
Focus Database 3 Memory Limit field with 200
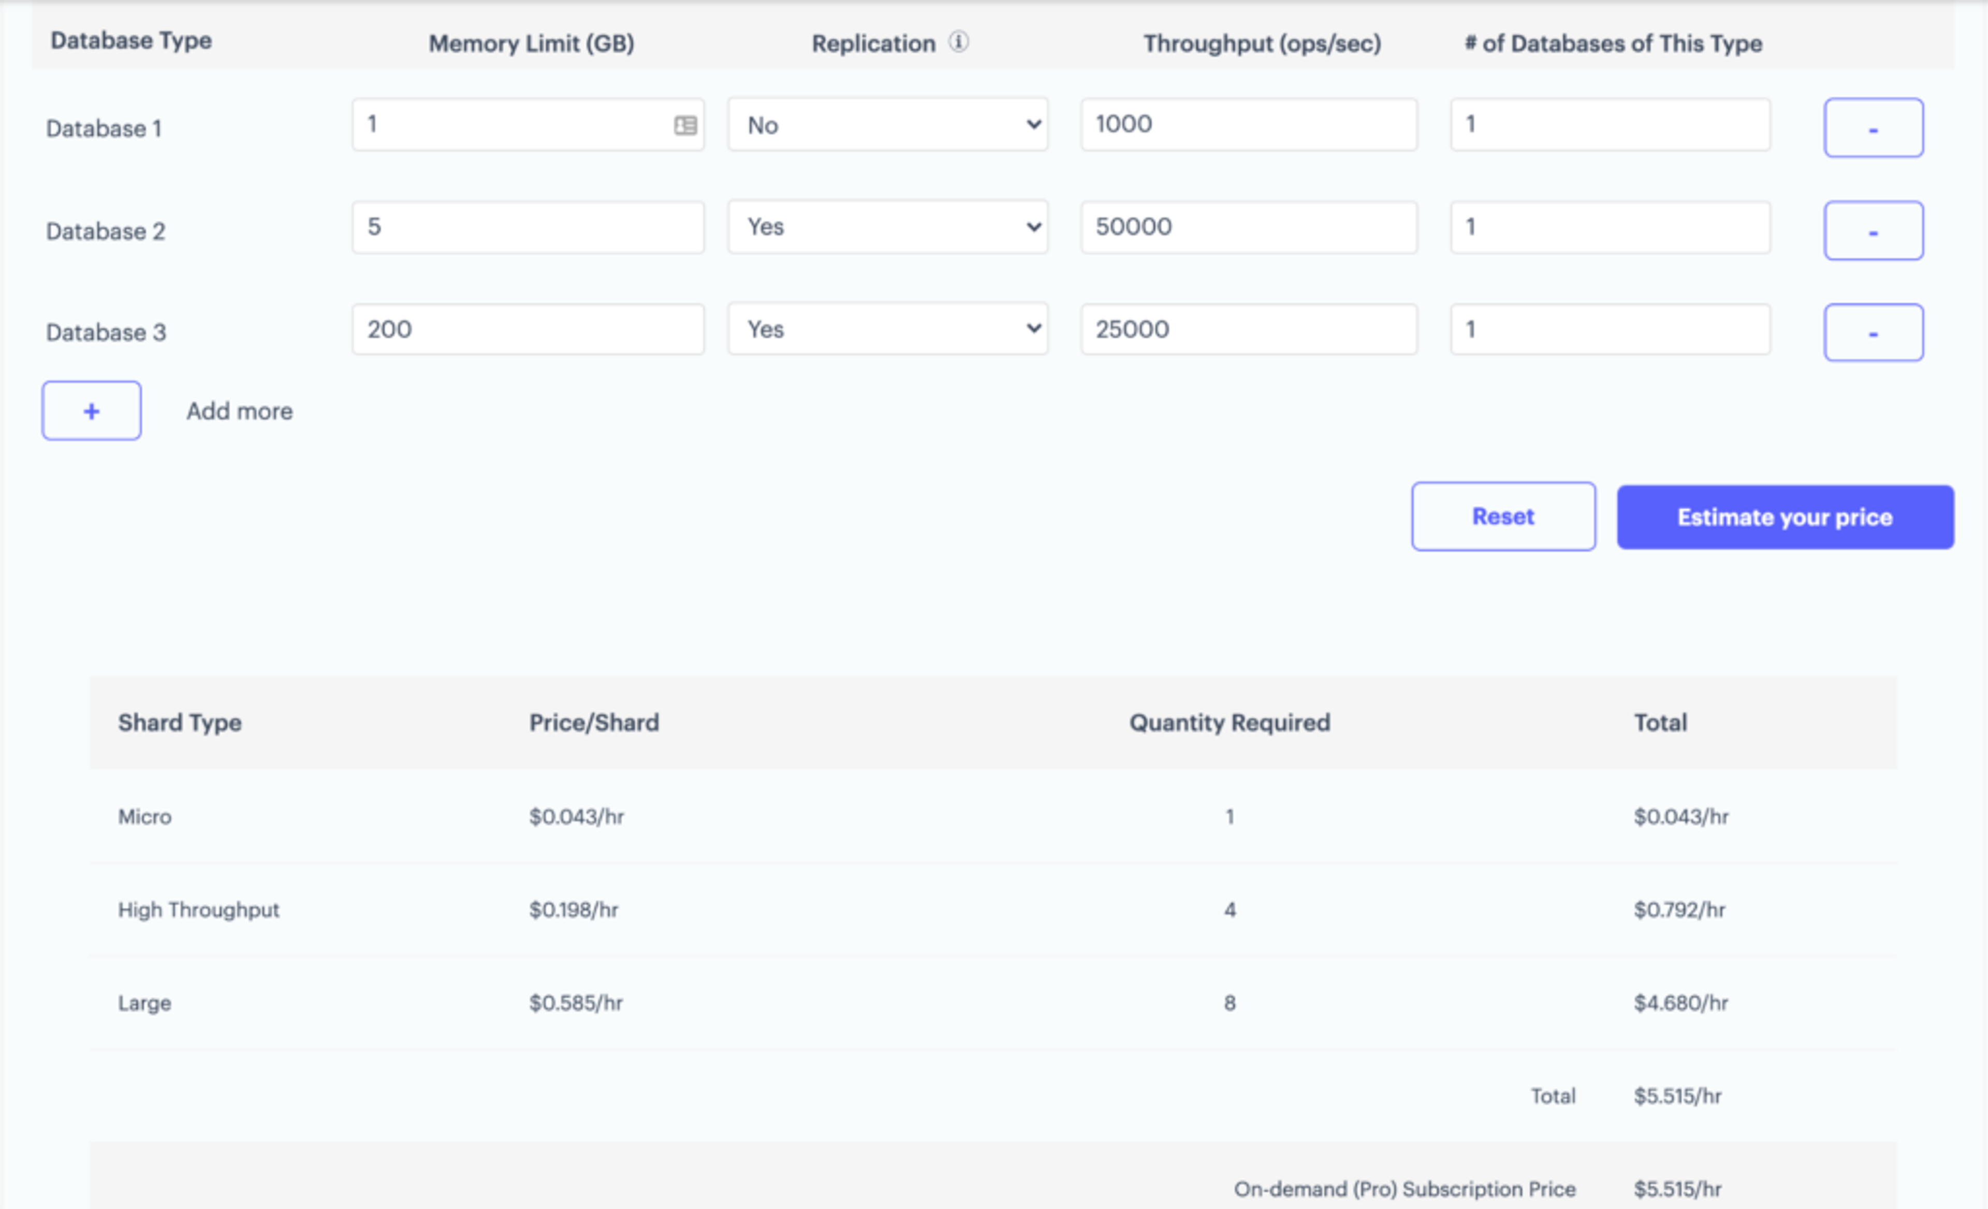tap(528, 329)
